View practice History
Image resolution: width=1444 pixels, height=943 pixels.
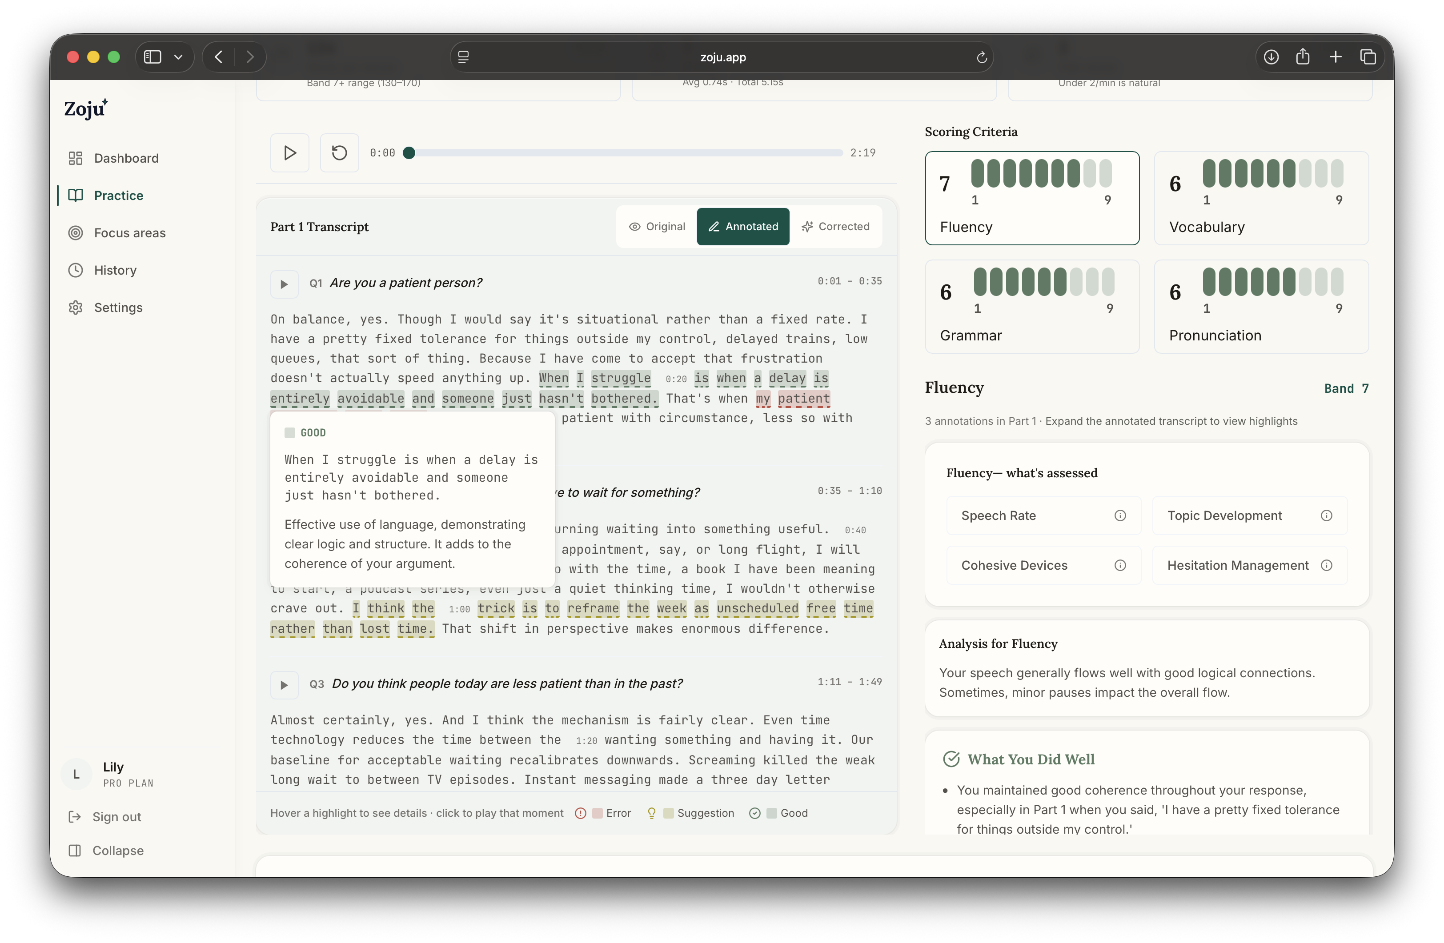pos(115,271)
